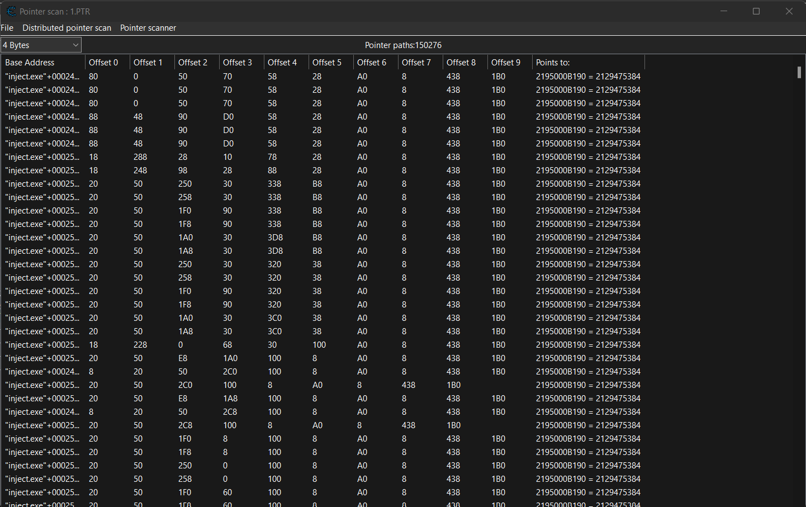Viewport: 806px width, 507px height.
Task: Click Offset 3 value 2C0 cell
Action: click(x=230, y=372)
